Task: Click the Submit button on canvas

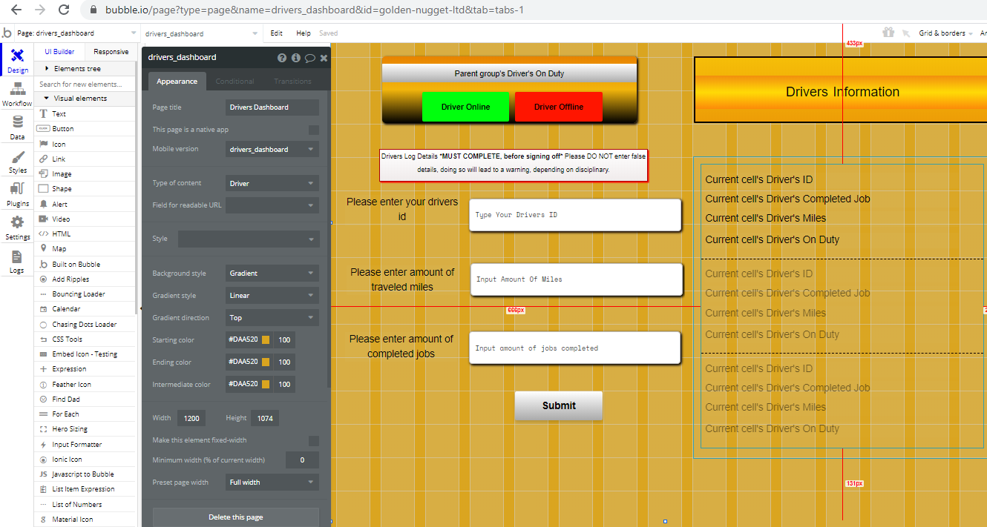Action: [x=559, y=405]
